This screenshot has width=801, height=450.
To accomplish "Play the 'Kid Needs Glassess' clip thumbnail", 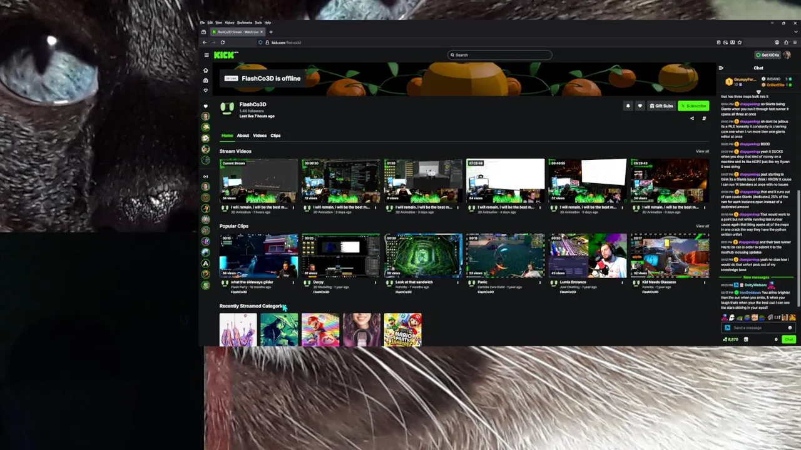I will 670,256.
